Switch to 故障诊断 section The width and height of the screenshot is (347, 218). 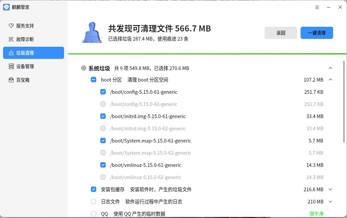(x=34, y=39)
